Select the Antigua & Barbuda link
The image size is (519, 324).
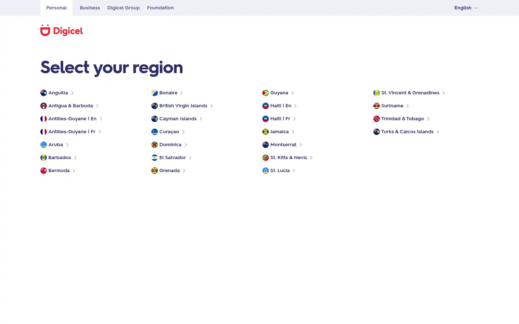pos(70,106)
